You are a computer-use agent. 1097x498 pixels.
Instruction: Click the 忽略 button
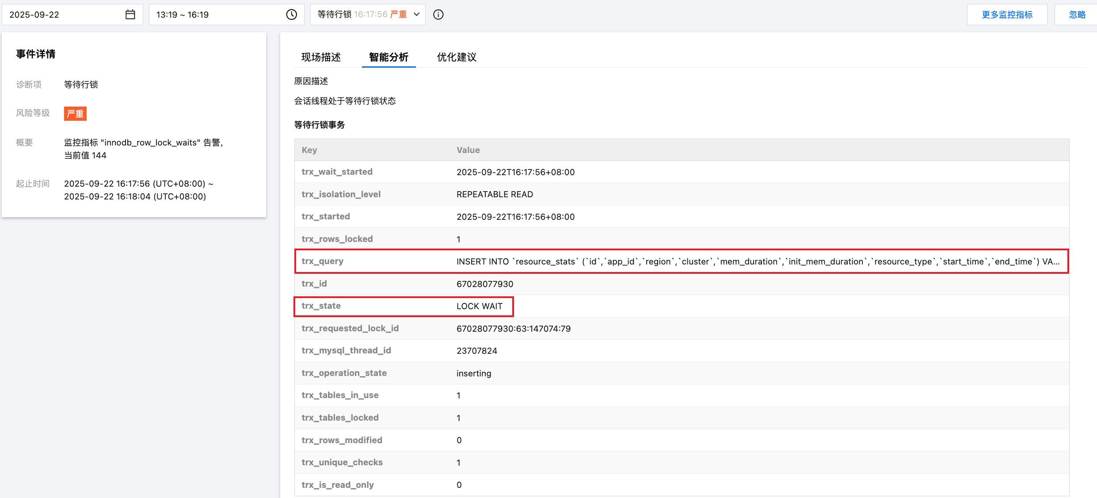coord(1077,15)
